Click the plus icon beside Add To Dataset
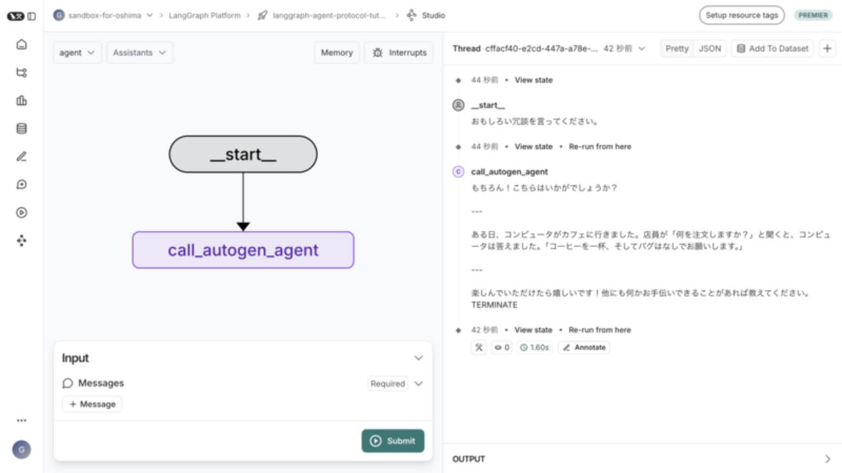The width and height of the screenshot is (842, 473). pyautogui.click(x=827, y=49)
